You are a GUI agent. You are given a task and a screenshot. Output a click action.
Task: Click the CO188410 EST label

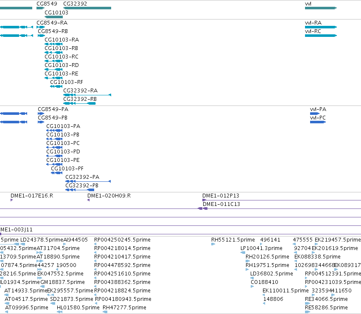(x=265, y=283)
